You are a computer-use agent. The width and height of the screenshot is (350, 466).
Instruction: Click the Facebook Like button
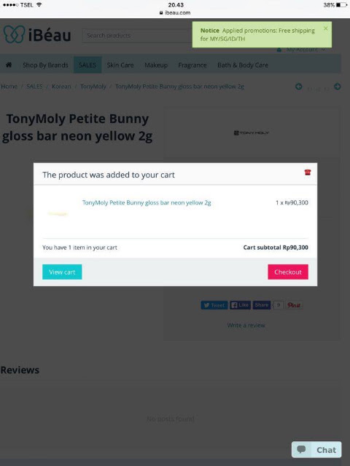(x=240, y=305)
